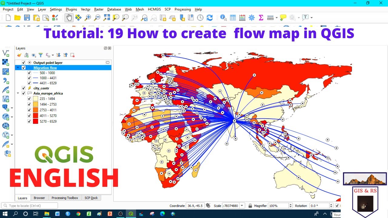The height and width of the screenshot is (218, 388).
Task: Click Add Mesh Layer icon in left toolbar
Action: pos(6,71)
